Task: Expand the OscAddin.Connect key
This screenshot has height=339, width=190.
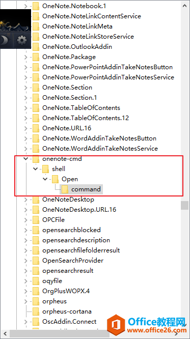Action: point(26,322)
